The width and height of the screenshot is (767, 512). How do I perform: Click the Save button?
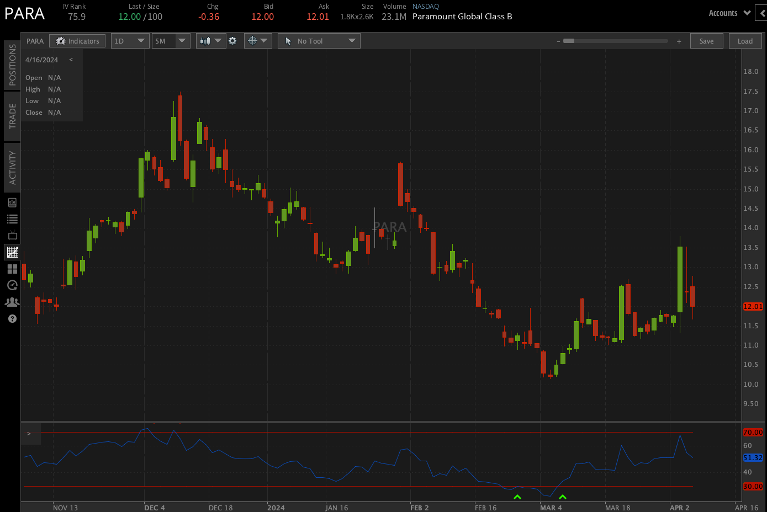[706, 40]
